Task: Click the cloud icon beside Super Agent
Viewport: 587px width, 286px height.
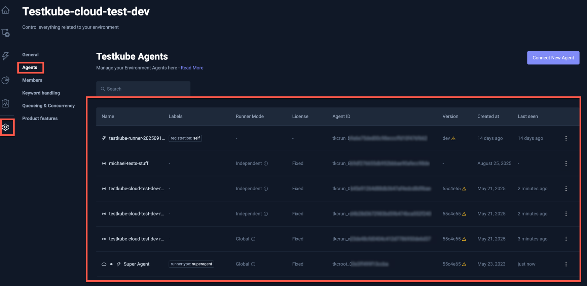Action: click(104, 264)
